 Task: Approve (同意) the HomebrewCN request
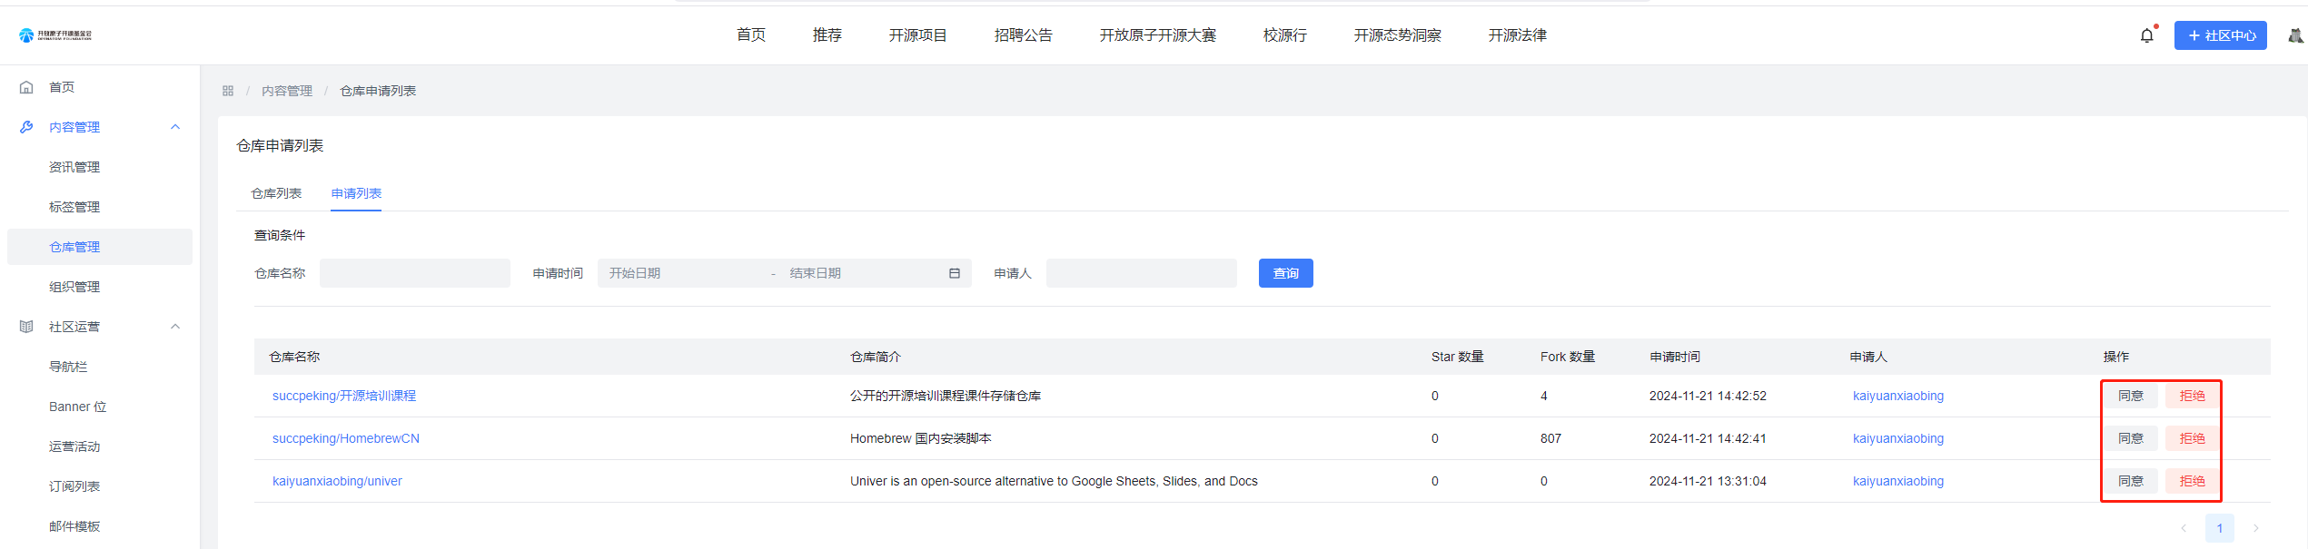pos(2131,438)
